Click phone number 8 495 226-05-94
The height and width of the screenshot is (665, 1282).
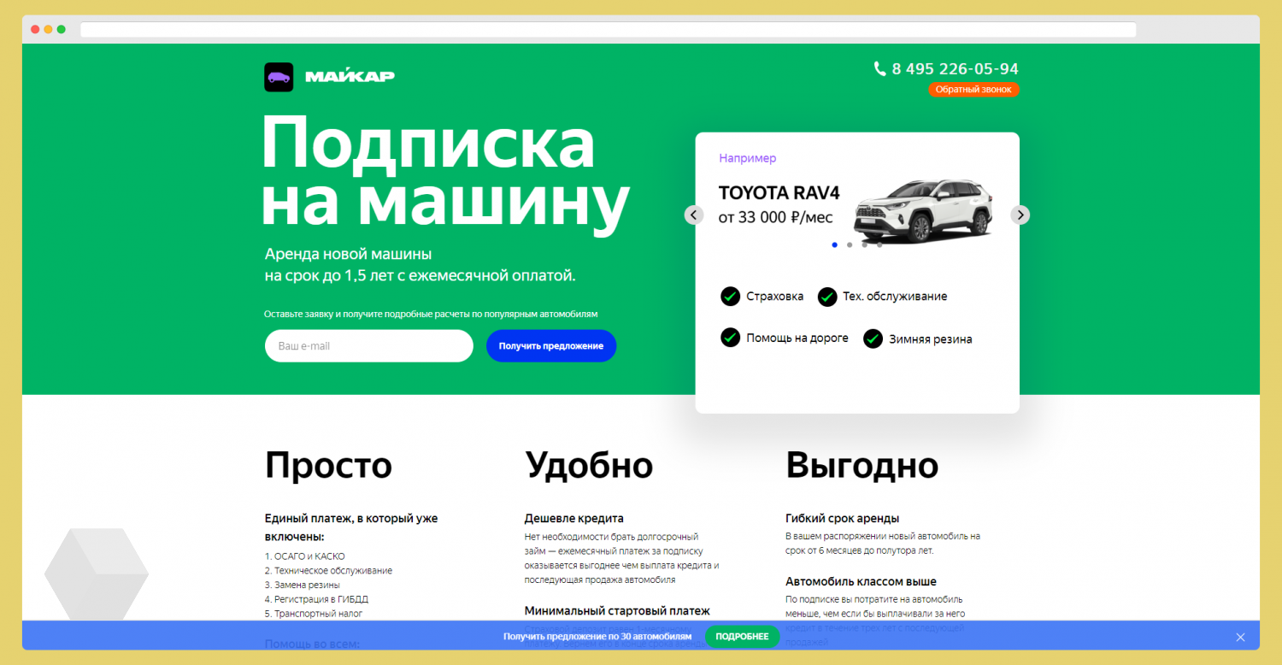[955, 69]
